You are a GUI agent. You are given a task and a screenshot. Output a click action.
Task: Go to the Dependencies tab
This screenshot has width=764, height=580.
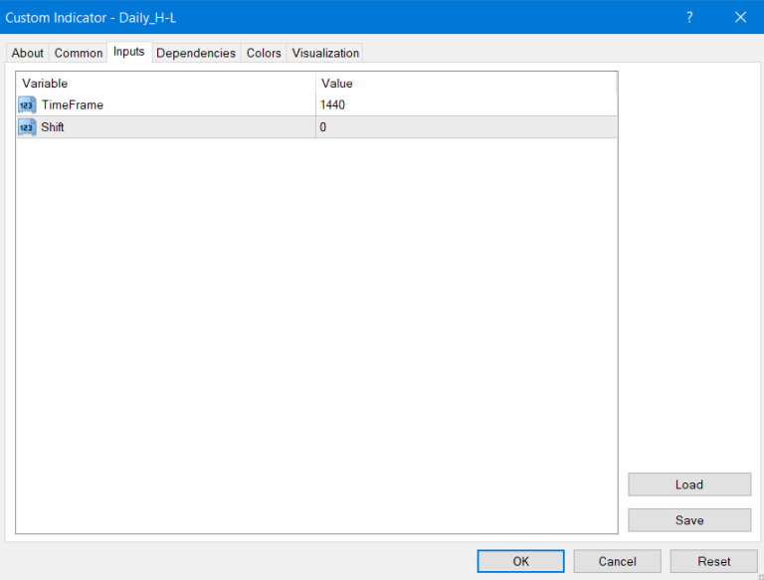click(196, 53)
